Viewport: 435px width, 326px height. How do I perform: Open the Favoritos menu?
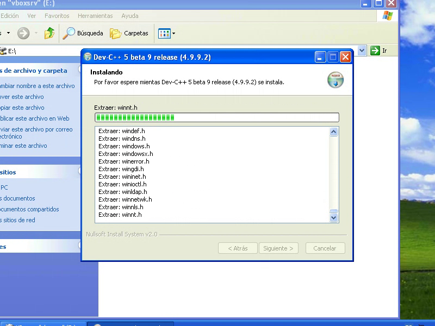(x=57, y=16)
